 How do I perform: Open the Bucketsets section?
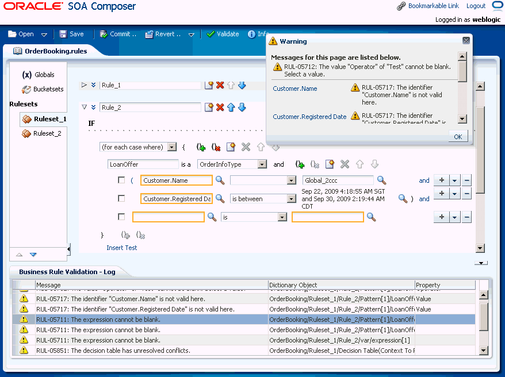coord(43,89)
